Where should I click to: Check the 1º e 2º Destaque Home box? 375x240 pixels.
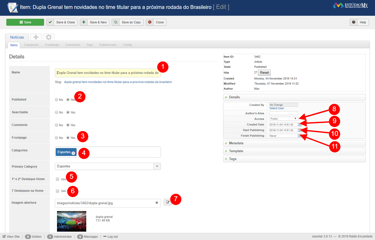(x=57, y=179)
